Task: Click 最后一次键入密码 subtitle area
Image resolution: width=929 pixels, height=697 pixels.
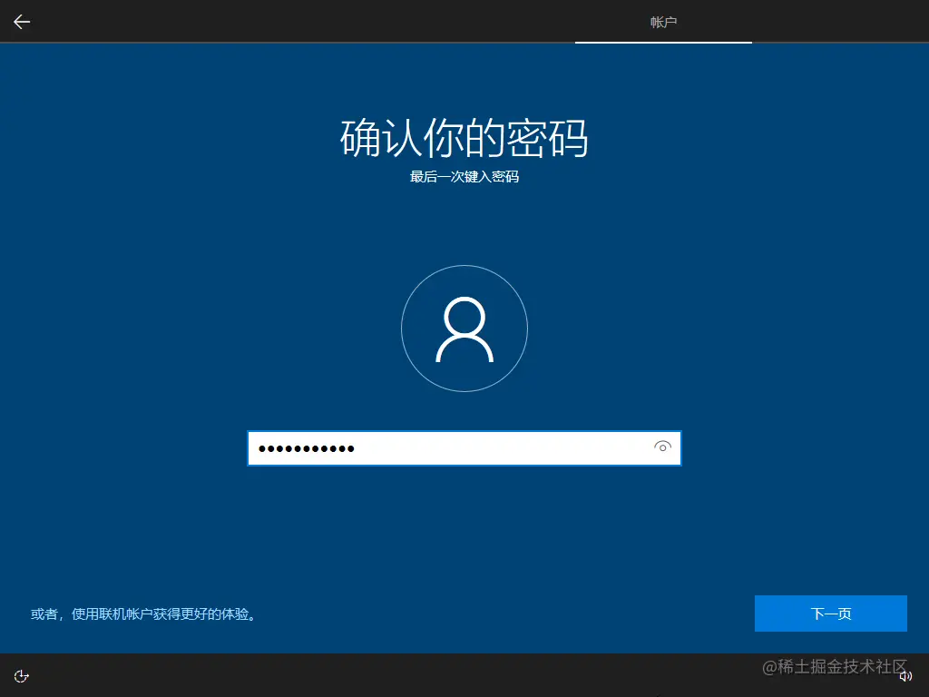Action: click(464, 177)
